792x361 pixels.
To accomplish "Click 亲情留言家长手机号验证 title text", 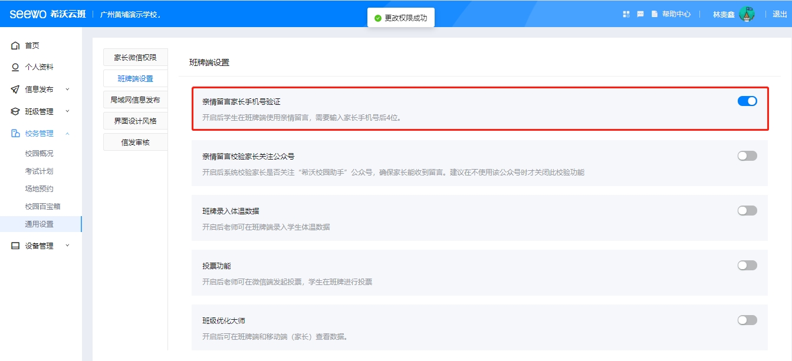I will pyautogui.click(x=241, y=102).
